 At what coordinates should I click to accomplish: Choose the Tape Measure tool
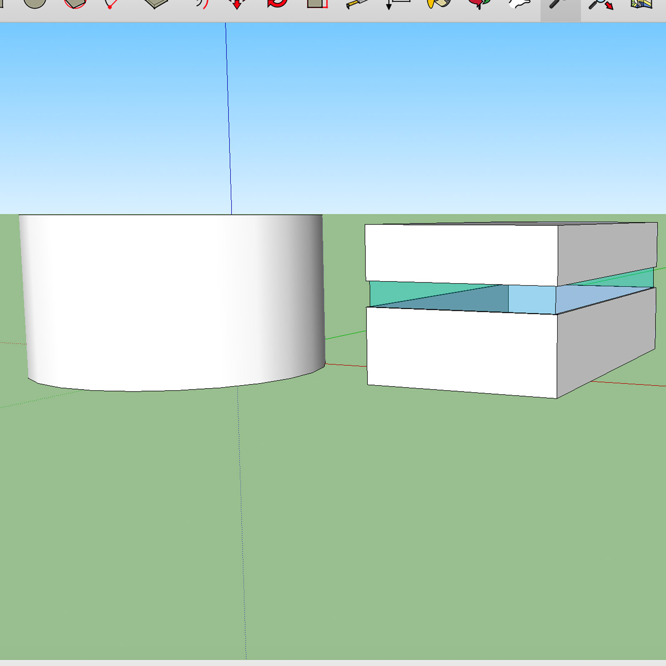(x=357, y=3)
